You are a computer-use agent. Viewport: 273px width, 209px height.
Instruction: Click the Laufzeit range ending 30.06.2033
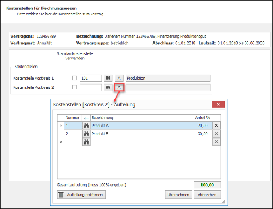(x=241, y=43)
